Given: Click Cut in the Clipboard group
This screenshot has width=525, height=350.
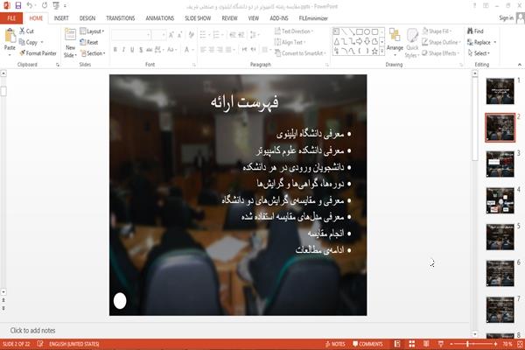Looking at the screenshot, I should (27, 31).
